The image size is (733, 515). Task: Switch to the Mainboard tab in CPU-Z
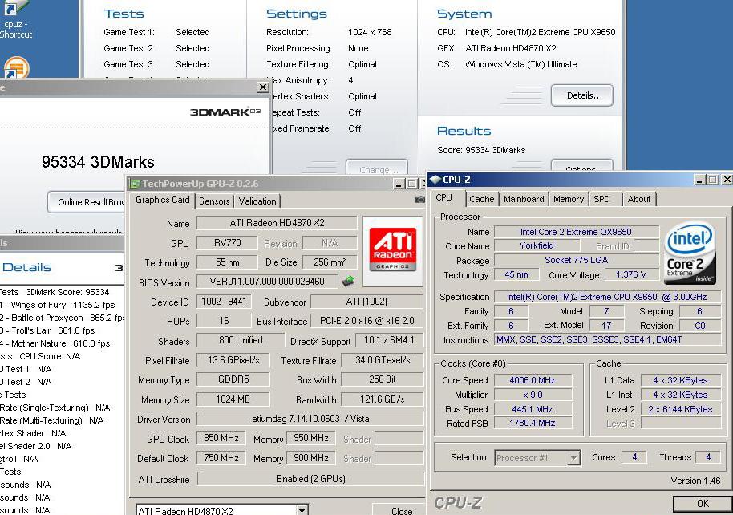pyautogui.click(x=524, y=199)
